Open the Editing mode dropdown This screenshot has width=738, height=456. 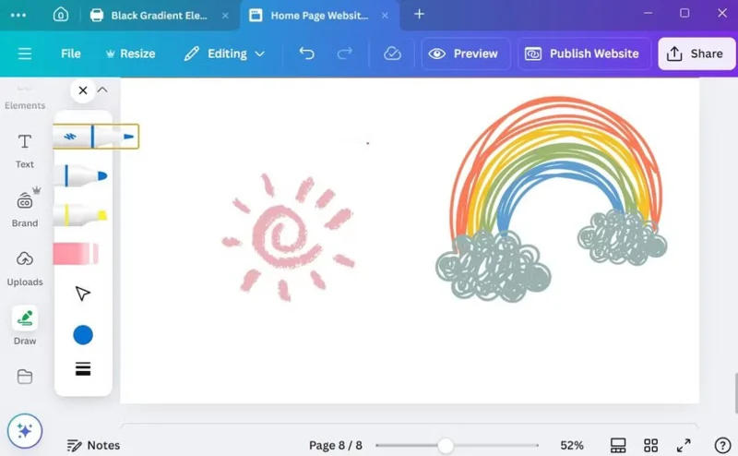click(x=224, y=54)
